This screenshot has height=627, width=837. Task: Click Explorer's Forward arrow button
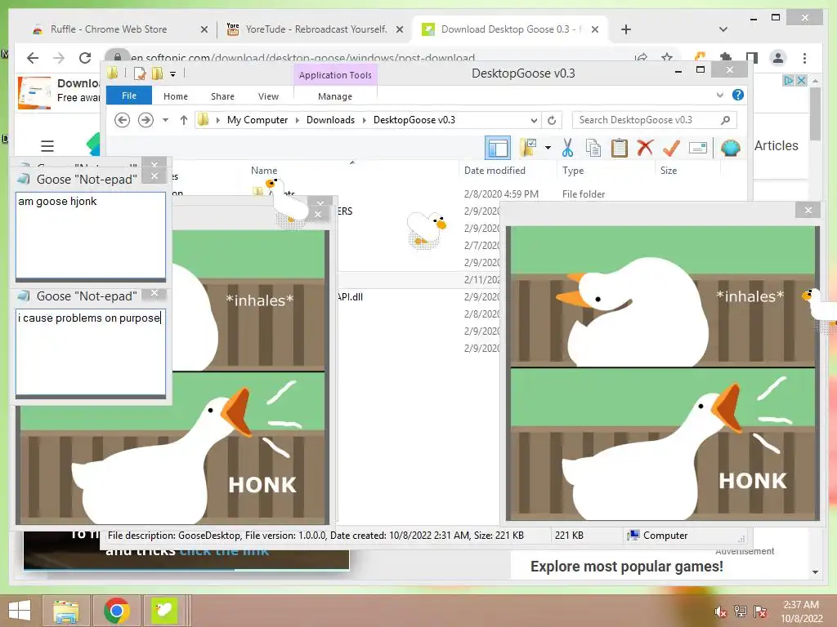point(145,120)
